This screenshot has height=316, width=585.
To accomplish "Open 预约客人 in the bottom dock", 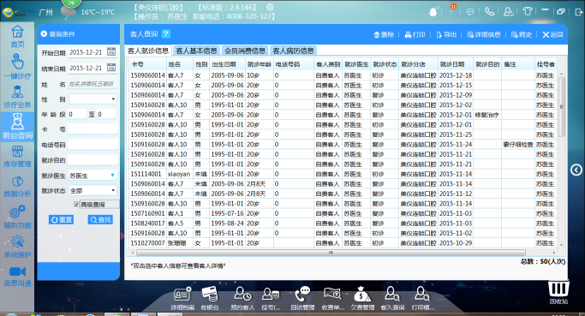I will pyautogui.click(x=242, y=299).
